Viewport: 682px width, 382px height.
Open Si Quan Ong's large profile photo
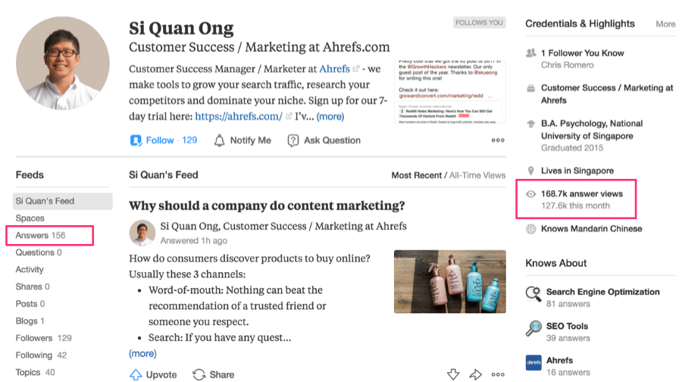[x=63, y=63]
